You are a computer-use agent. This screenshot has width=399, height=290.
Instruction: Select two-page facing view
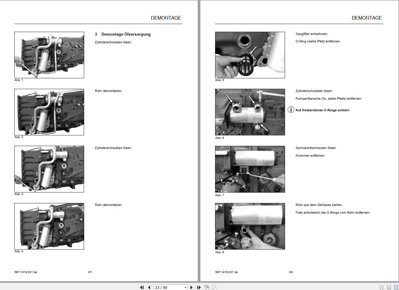click(x=396, y=288)
